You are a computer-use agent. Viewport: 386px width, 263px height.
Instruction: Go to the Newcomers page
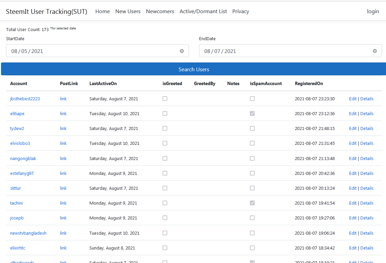pos(160,11)
